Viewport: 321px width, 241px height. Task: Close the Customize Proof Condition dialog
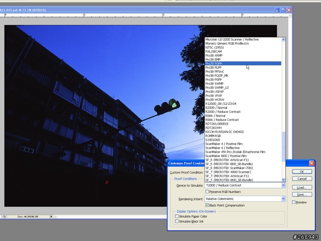coord(311,163)
